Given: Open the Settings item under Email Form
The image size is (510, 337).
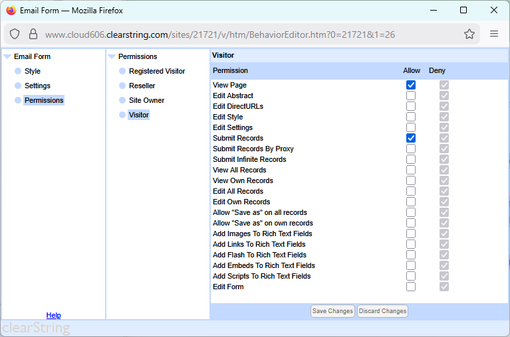Looking at the screenshot, I should [x=37, y=86].
